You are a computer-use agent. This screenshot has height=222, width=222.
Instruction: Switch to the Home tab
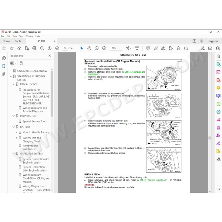click(x=6, y=41)
